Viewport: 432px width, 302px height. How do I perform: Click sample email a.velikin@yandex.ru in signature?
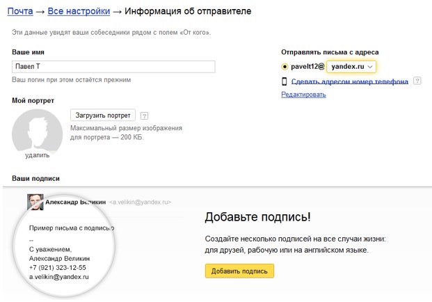pos(59,277)
